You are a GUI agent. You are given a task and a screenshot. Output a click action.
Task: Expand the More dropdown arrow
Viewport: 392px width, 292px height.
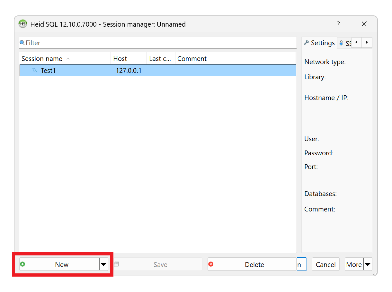pyautogui.click(x=368, y=264)
